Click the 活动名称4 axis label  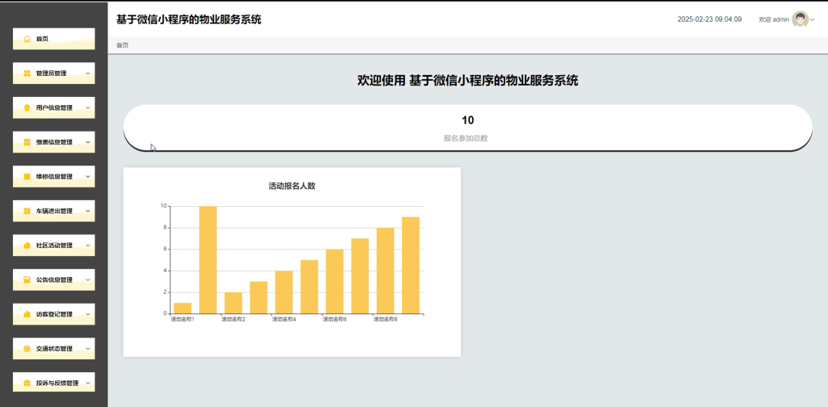(x=284, y=320)
